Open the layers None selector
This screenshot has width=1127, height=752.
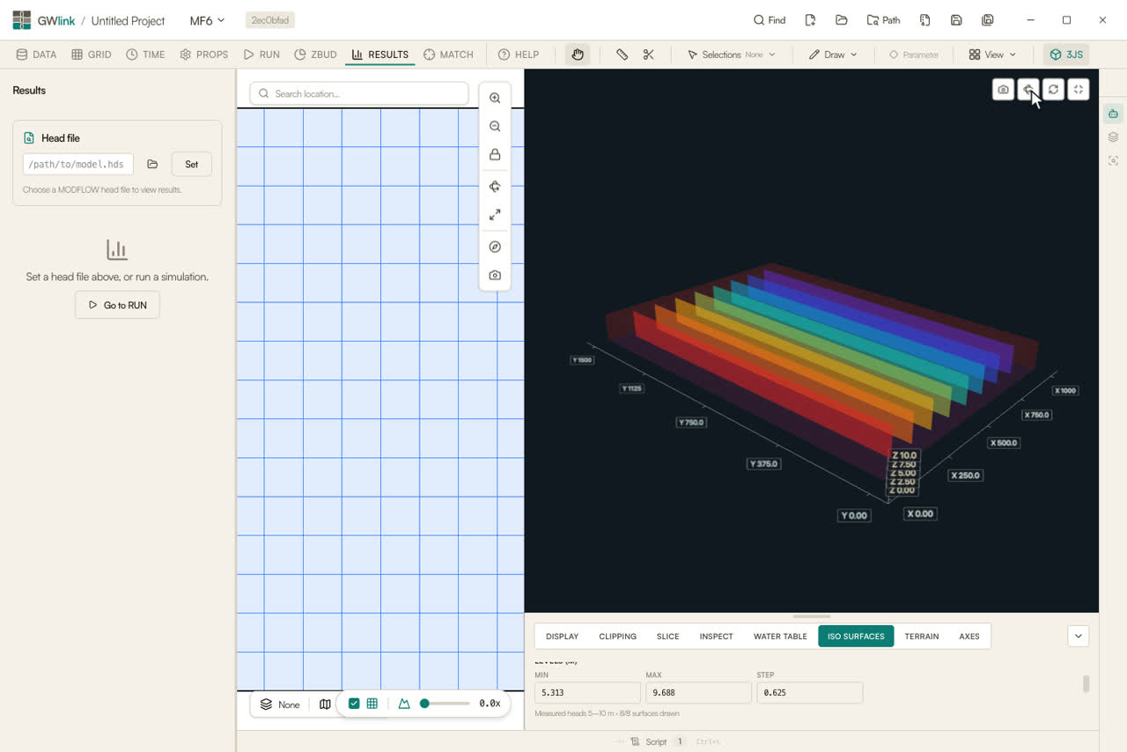(x=280, y=704)
